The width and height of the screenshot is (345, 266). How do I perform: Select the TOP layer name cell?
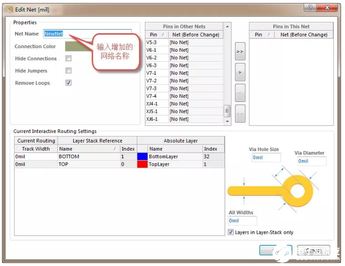tap(89, 164)
